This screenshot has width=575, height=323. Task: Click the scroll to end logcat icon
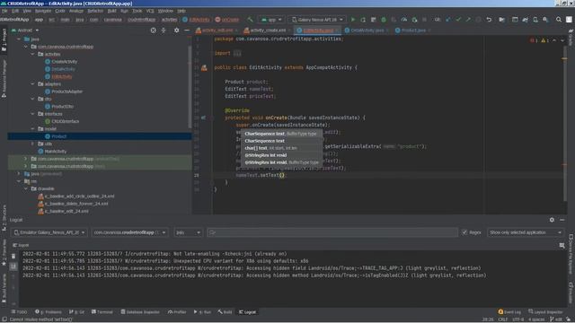(x=13, y=266)
